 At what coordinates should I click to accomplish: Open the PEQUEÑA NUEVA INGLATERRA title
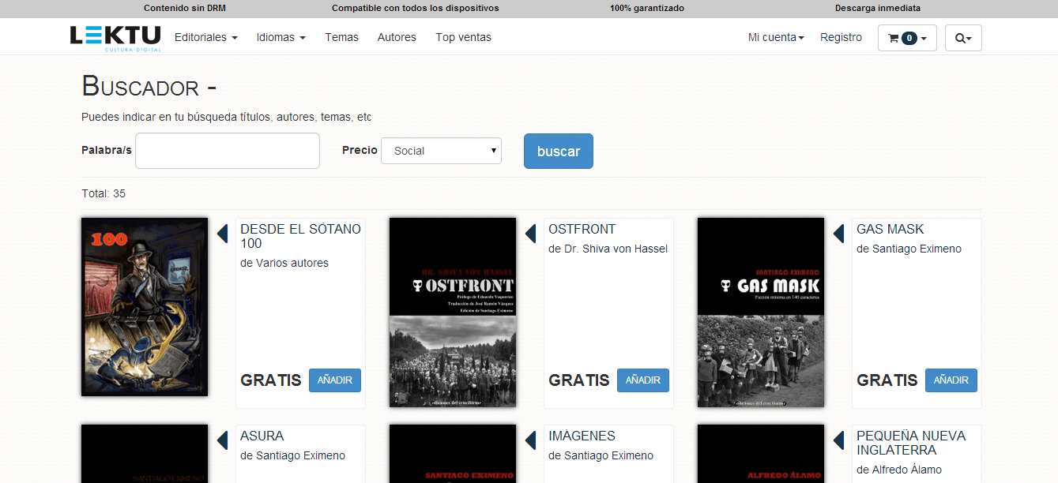(911, 443)
